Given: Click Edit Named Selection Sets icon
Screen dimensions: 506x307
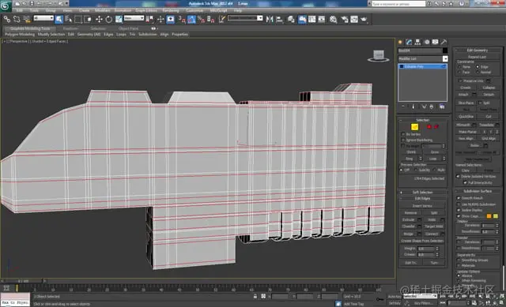Looking at the screenshot, I should pos(222,19).
